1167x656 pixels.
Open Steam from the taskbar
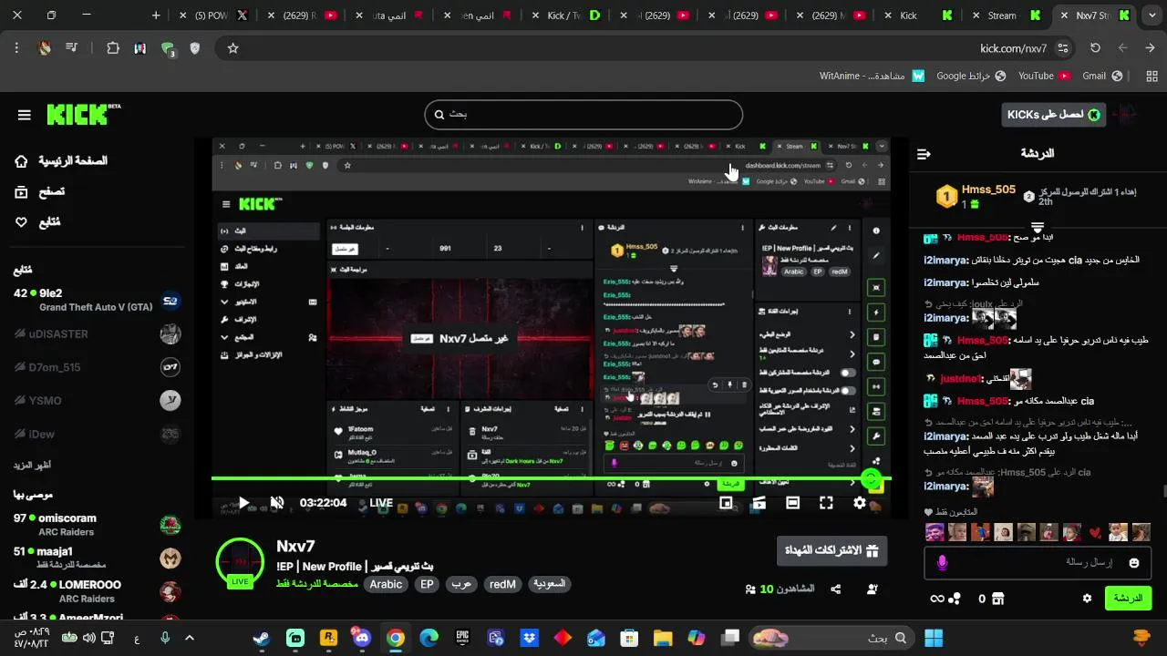pyautogui.click(x=262, y=639)
